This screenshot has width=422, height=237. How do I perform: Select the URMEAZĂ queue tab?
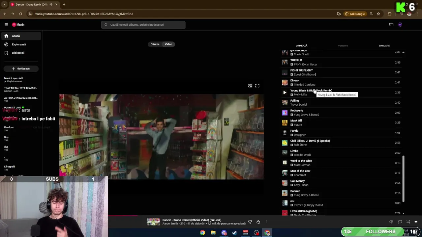point(301,46)
